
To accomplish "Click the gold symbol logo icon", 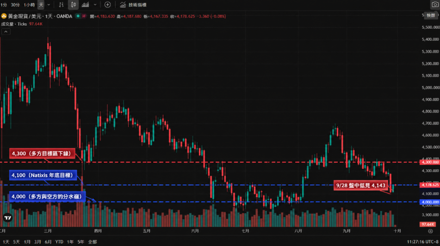I will (x=4, y=16).
